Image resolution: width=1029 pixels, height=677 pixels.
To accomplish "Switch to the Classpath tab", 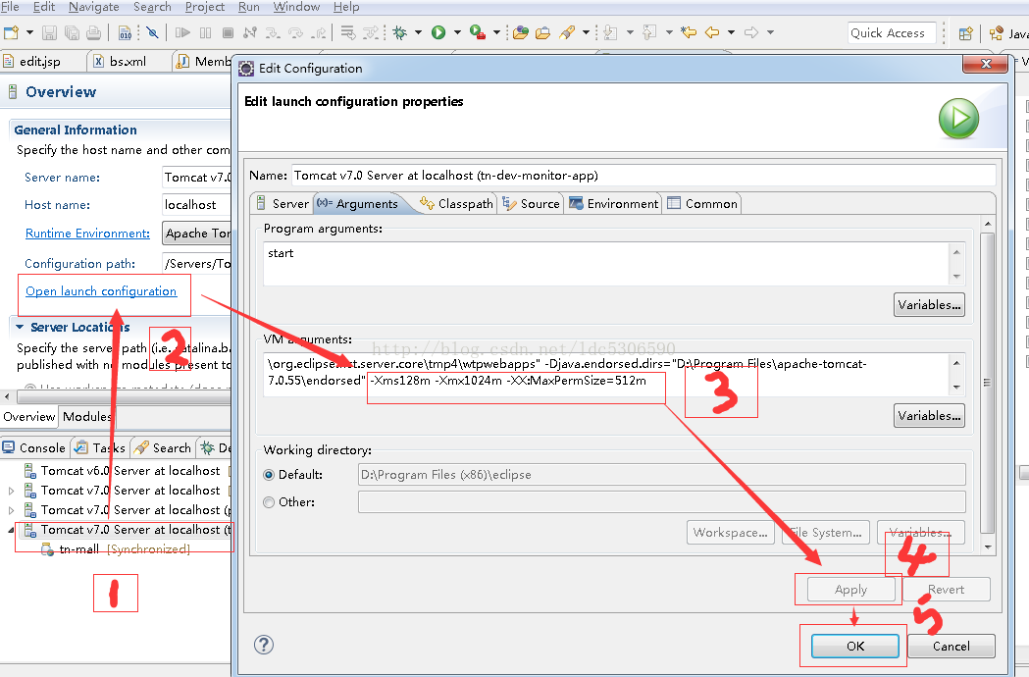I will [457, 203].
